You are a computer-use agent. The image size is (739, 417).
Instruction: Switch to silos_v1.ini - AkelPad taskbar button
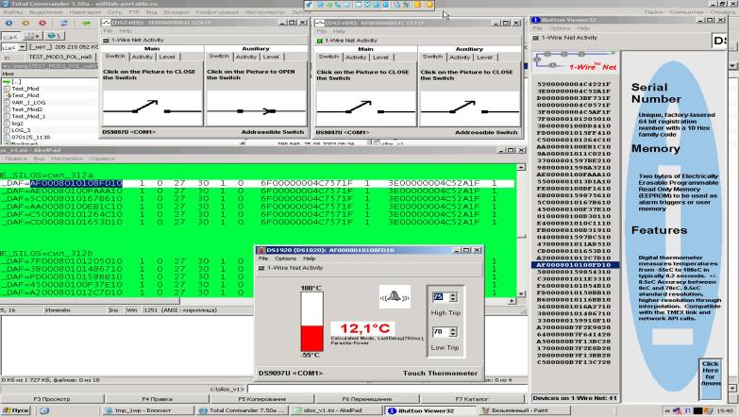click(x=335, y=411)
